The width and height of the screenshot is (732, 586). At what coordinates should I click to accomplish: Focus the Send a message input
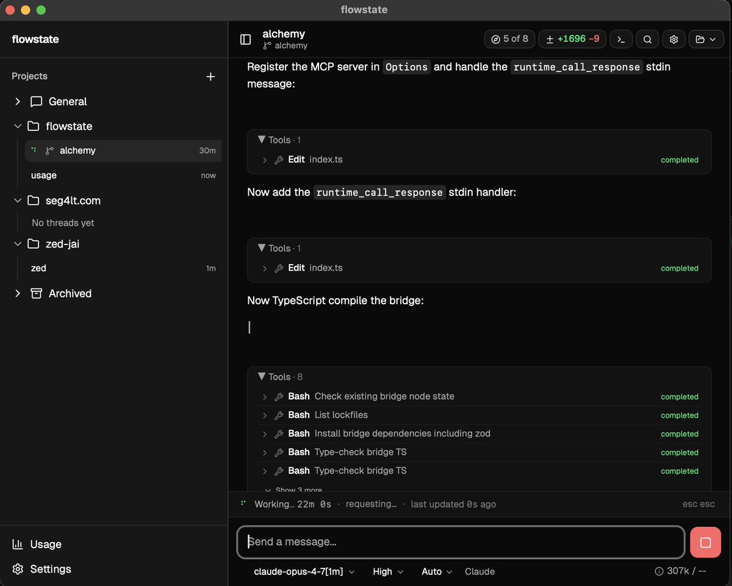tap(461, 541)
